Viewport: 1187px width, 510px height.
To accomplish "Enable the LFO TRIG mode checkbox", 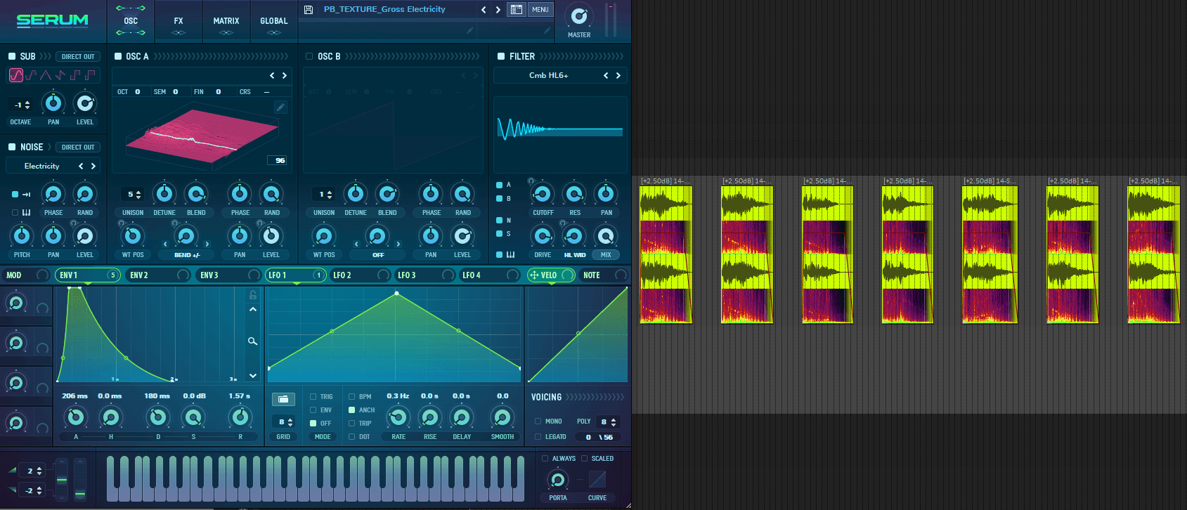I will [x=313, y=397].
